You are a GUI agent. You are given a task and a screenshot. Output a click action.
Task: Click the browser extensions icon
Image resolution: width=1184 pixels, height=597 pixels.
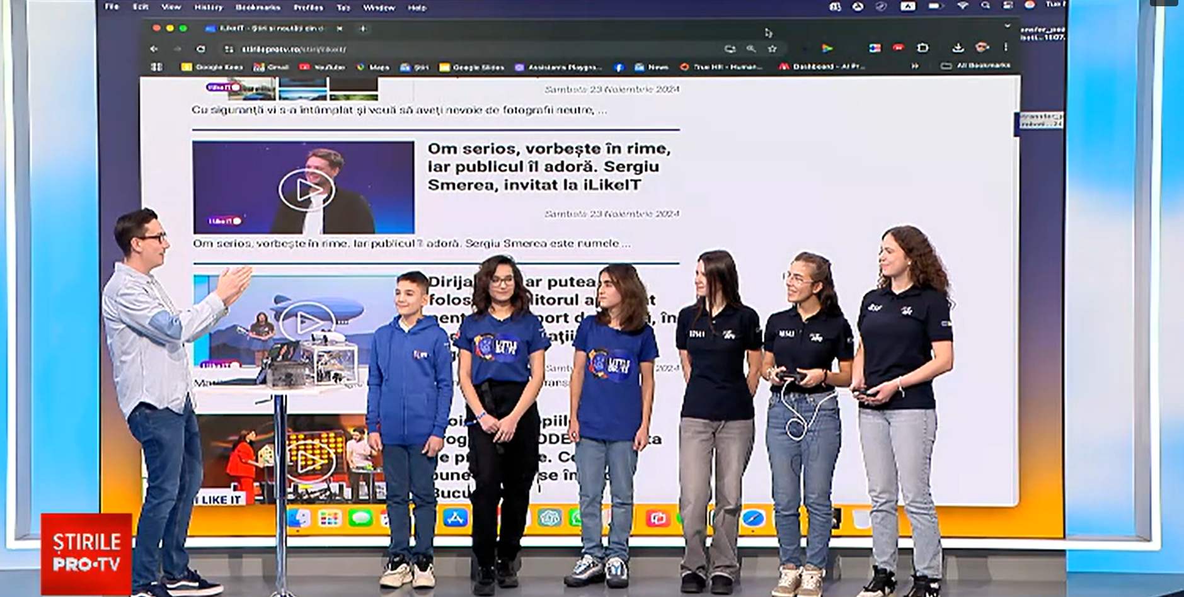[922, 47]
